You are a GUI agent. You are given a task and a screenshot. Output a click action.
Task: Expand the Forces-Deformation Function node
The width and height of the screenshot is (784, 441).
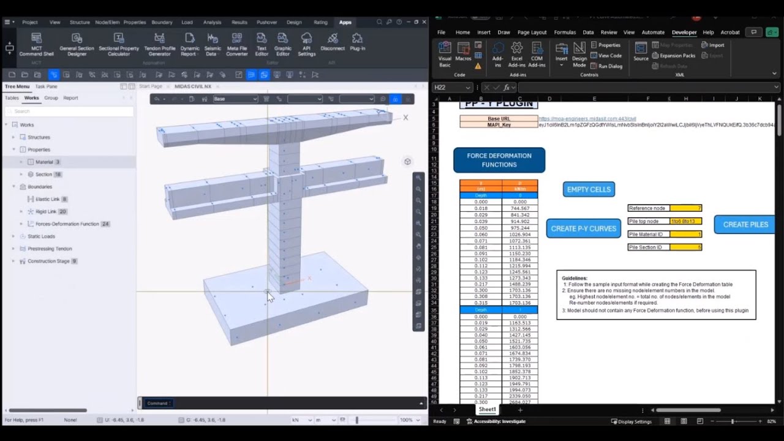[21, 224]
